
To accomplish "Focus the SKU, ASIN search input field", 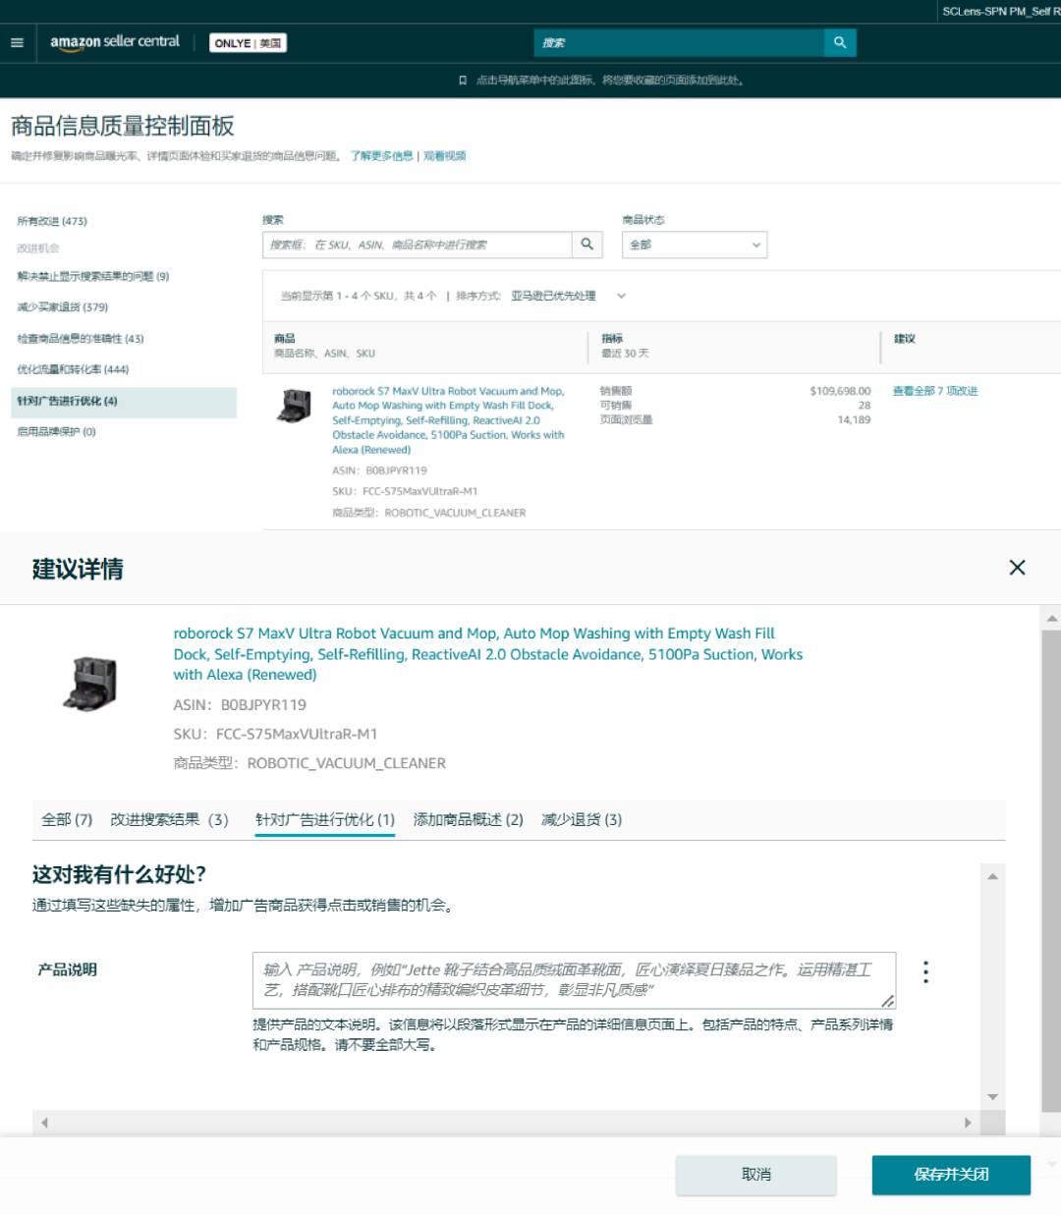I will [418, 245].
